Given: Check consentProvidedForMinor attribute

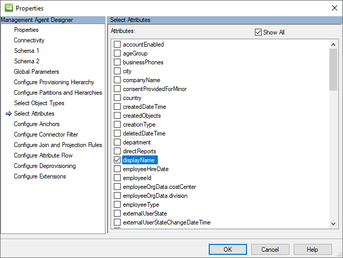Looking at the screenshot, I should (117, 89).
